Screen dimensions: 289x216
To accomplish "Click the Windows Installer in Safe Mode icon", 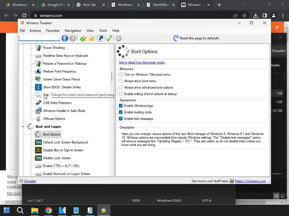I will coord(38,111).
